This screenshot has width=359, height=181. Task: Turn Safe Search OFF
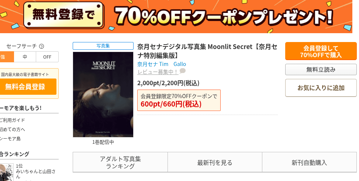click(x=47, y=57)
